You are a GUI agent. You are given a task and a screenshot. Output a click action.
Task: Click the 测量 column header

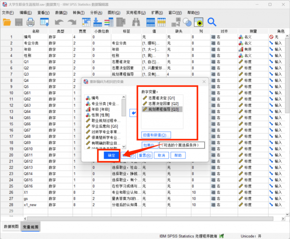253,31
